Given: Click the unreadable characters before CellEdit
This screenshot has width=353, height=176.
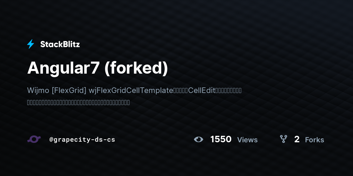Looking at the screenshot, I should click(x=181, y=90).
